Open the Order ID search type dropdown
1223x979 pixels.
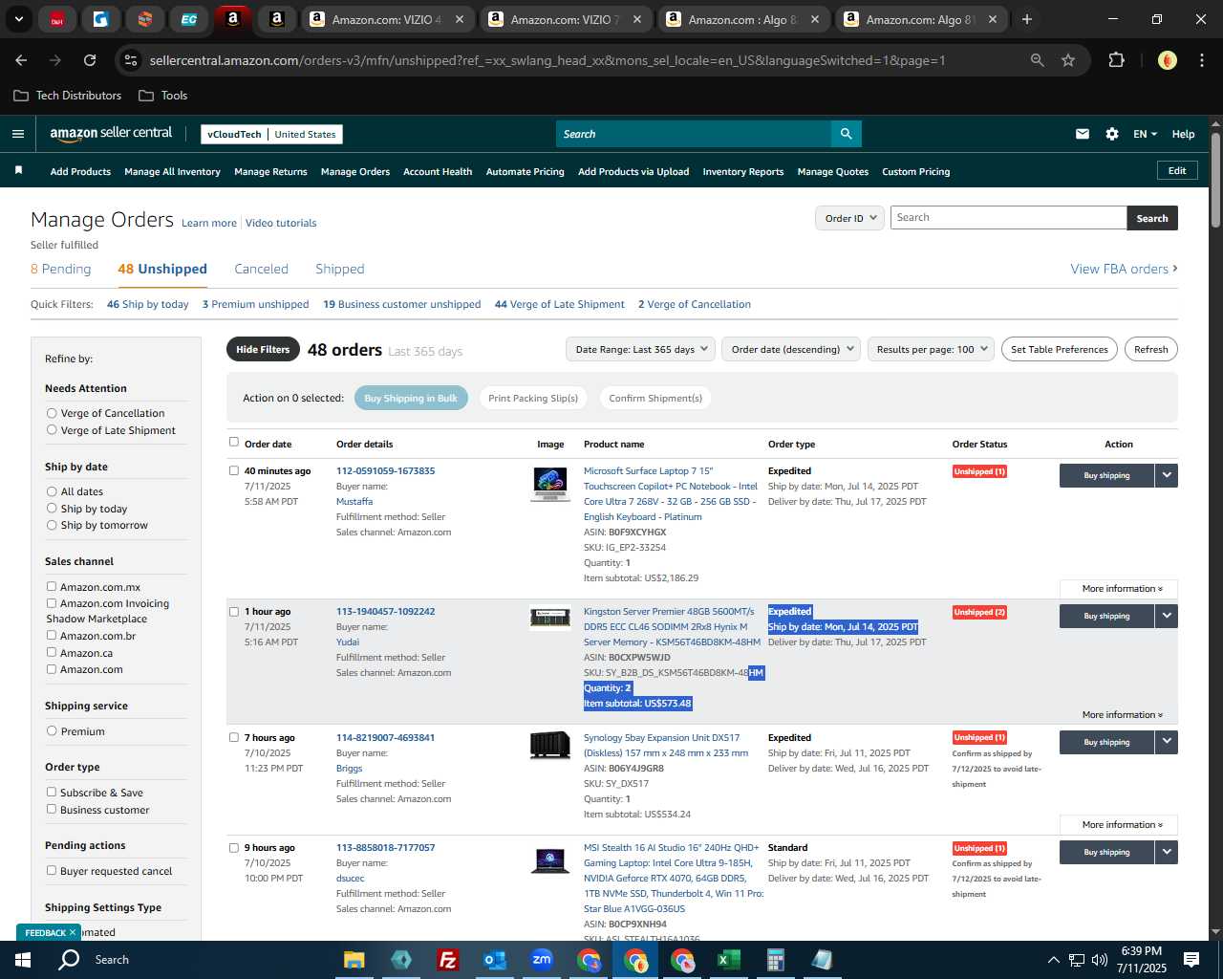click(848, 218)
